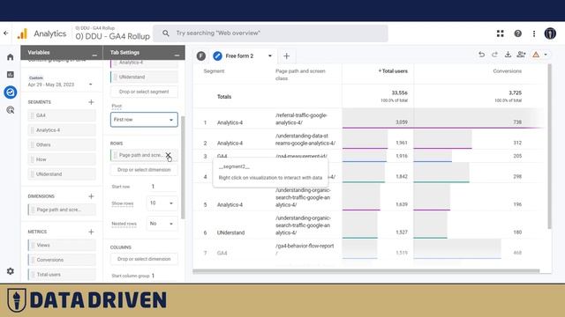Viewport: 565px width, 317px height.
Task: Select the F tab circle
Action: coord(201,56)
